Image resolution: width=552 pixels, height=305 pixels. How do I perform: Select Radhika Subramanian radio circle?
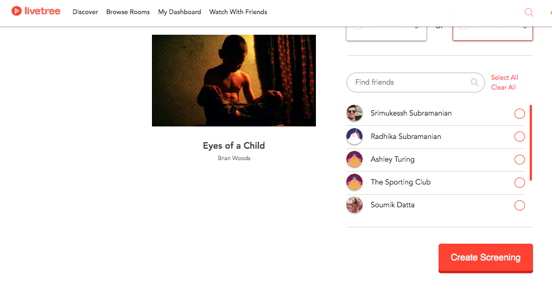519,137
